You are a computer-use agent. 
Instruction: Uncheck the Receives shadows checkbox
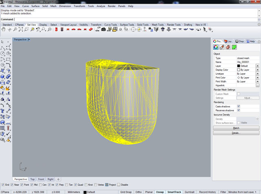pyautogui.click(x=239, y=110)
